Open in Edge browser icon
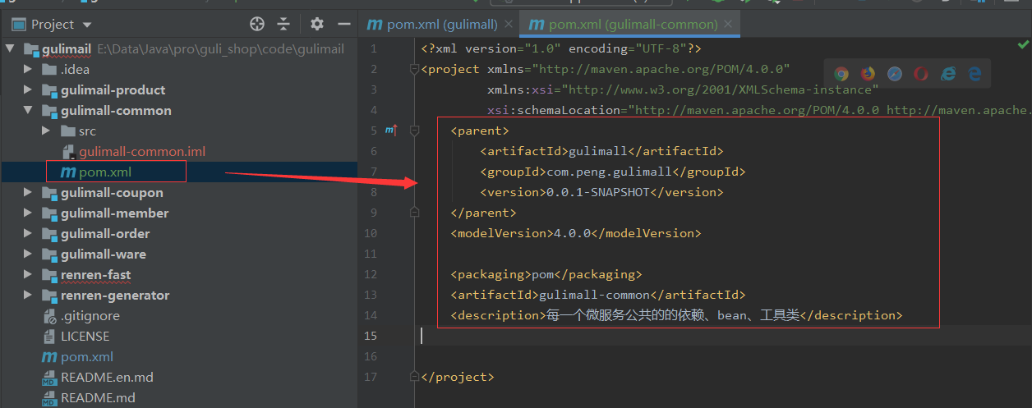This screenshot has width=1032, height=408. tap(974, 74)
